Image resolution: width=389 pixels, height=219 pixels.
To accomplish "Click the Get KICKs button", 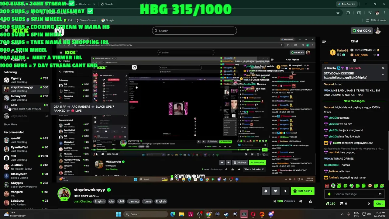I will pyautogui.click(x=362, y=30).
